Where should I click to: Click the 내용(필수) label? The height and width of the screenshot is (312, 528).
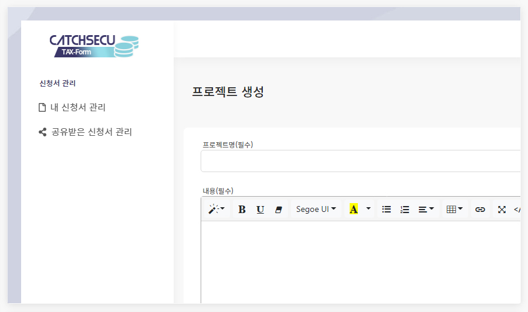point(218,191)
